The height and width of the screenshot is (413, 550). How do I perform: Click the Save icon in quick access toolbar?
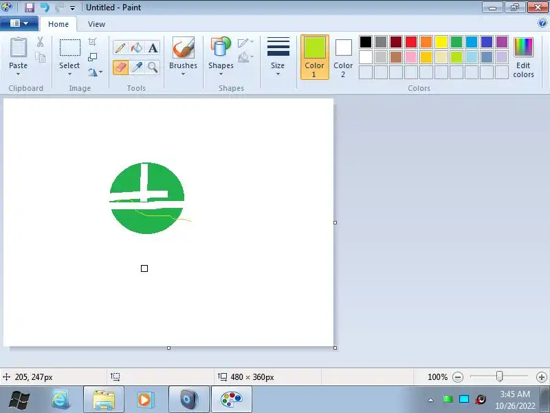pos(30,8)
